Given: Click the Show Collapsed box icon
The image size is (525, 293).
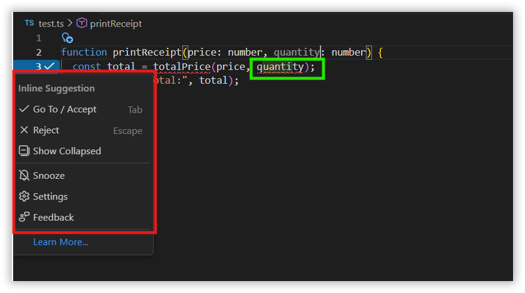Looking at the screenshot, I should (x=24, y=151).
